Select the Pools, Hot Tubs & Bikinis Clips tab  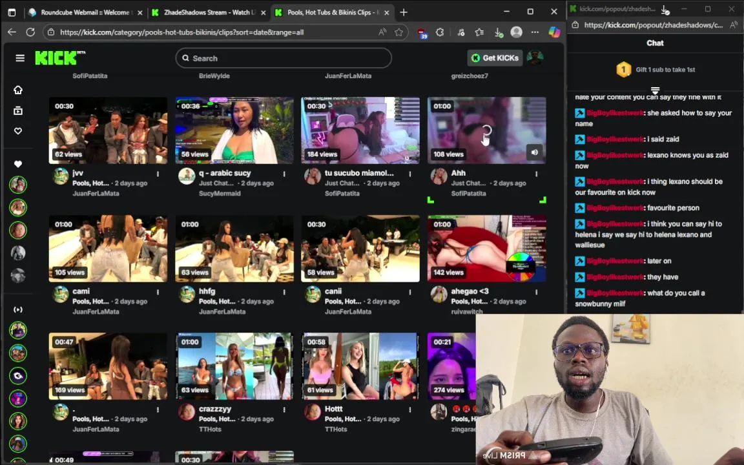(x=332, y=12)
